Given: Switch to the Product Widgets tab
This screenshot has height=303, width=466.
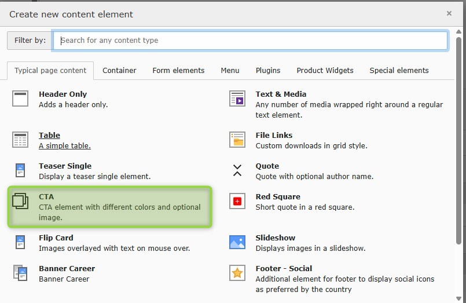Looking at the screenshot, I should pos(325,71).
